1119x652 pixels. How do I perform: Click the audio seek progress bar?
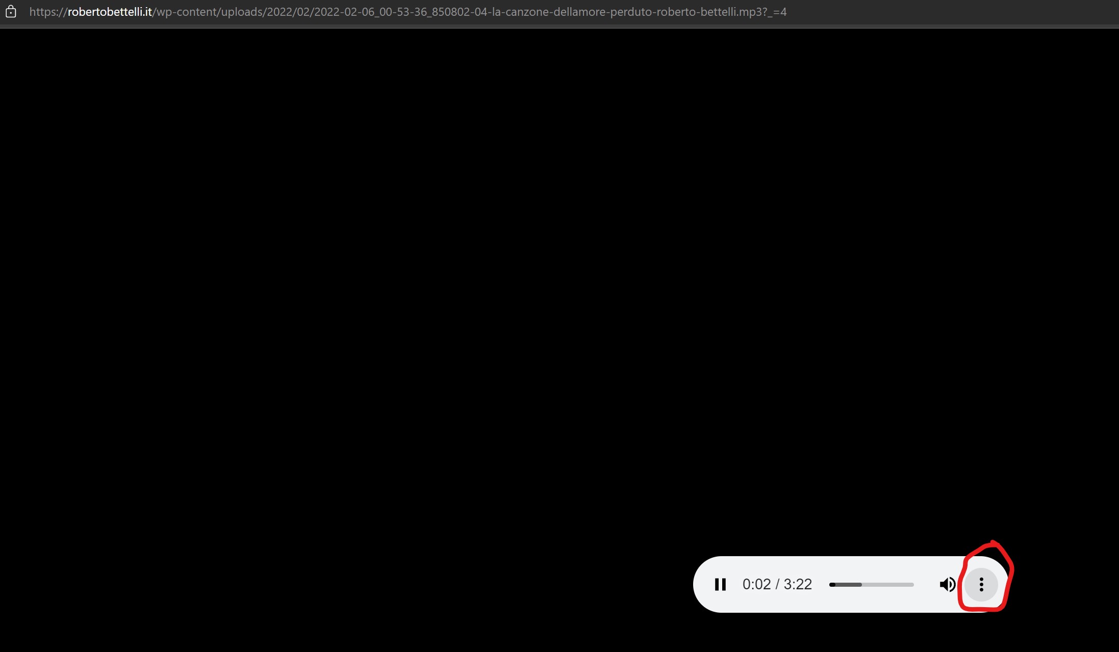871,585
